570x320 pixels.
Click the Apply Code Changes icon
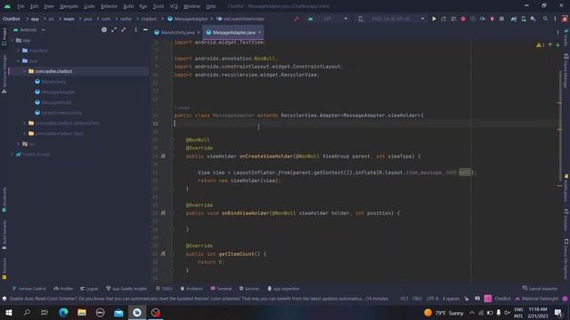[453, 19]
